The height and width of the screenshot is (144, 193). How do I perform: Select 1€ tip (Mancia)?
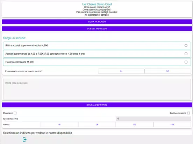click(x=59, y=125)
